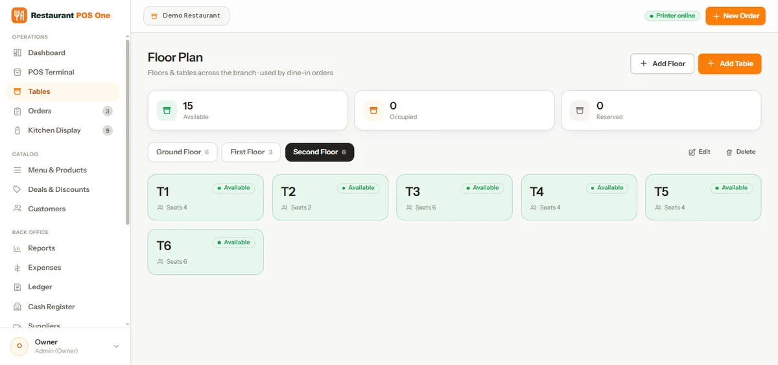Select table T1 card
This screenshot has width=778, height=365.
coord(206,197)
